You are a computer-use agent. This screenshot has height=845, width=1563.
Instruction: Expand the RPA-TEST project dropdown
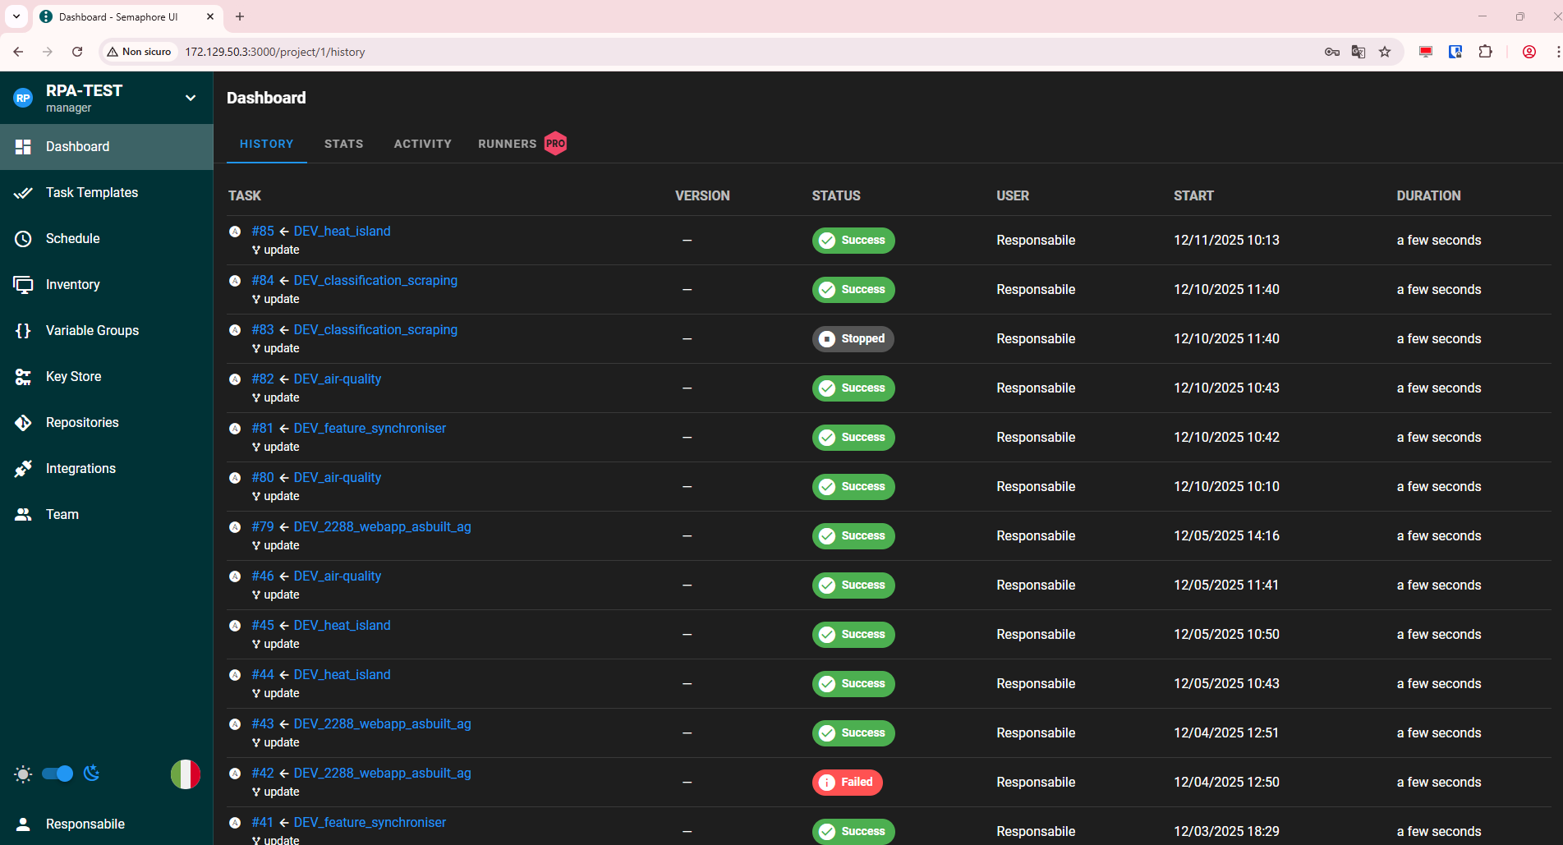[191, 99]
